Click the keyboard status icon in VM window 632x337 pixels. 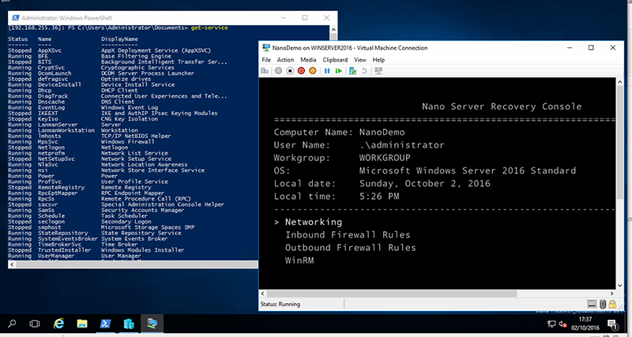(x=591, y=304)
